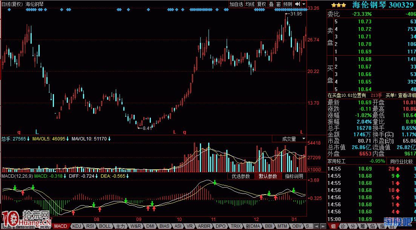This screenshot has width=416, height=230.
Task: Toggle 复权 price adjustment mode
Action: (x=262, y=4)
